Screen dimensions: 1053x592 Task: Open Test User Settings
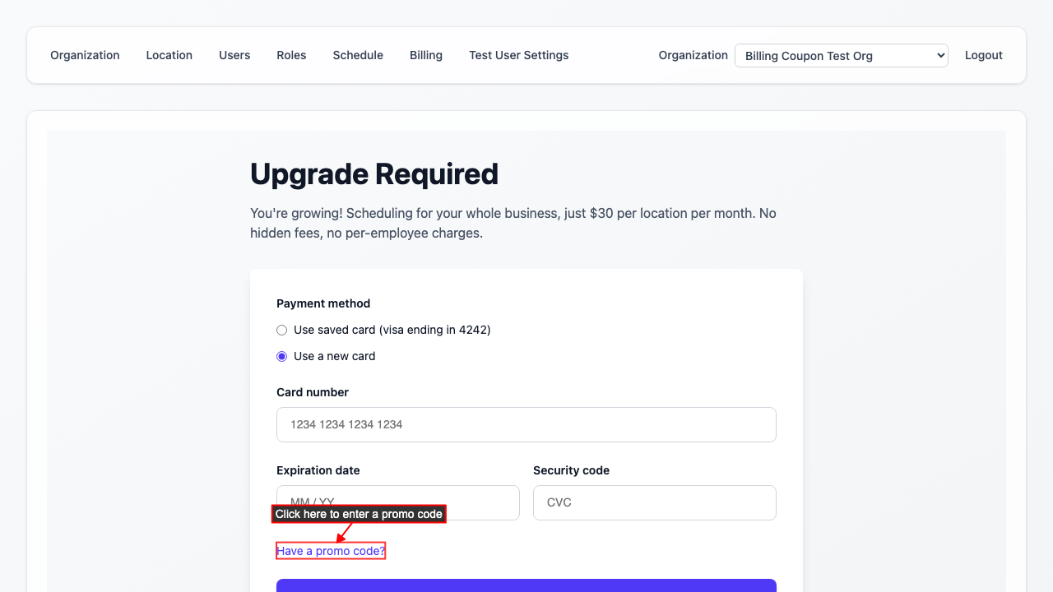click(518, 55)
